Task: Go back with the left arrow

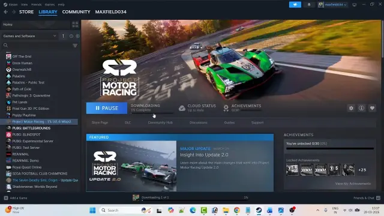Action: 6,12
